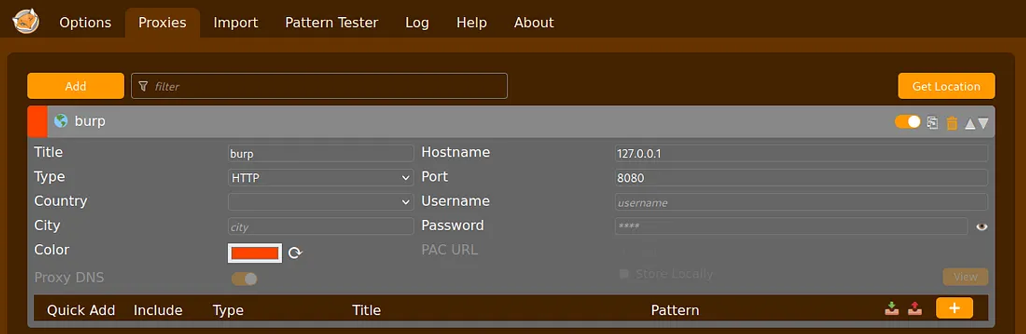This screenshot has height=334, width=1026.
Task: Open the Log tab
Action: [417, 22]
